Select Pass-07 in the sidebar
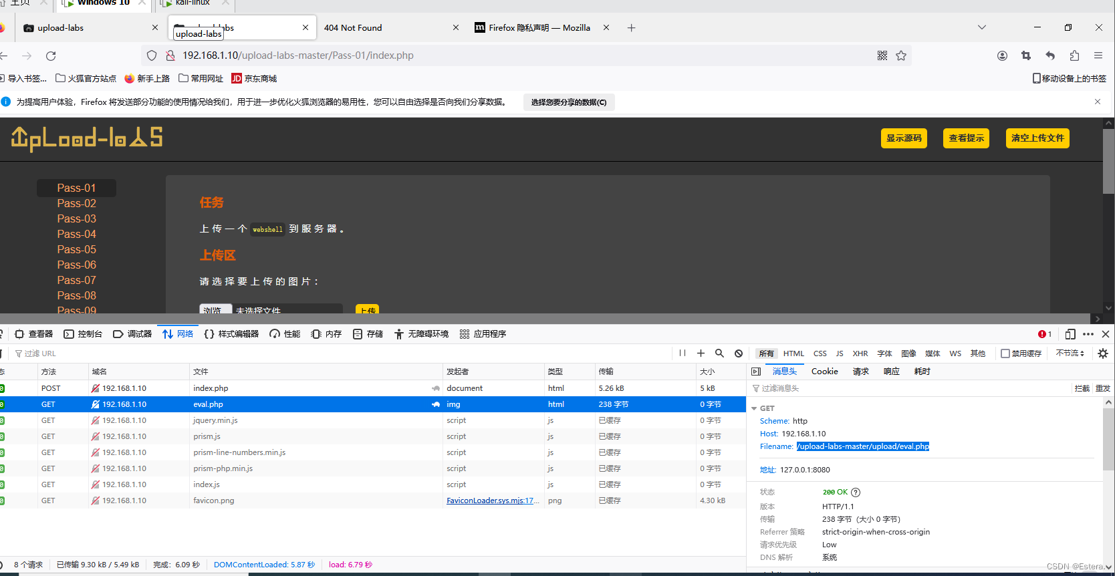Screen dimensions: 1115x576 pyautogui.click(x=76, y=280)
